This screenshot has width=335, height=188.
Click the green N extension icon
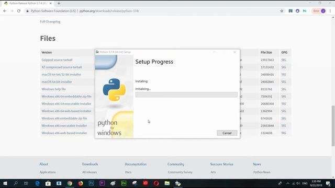pyautogui.click(x=305, y=11)
